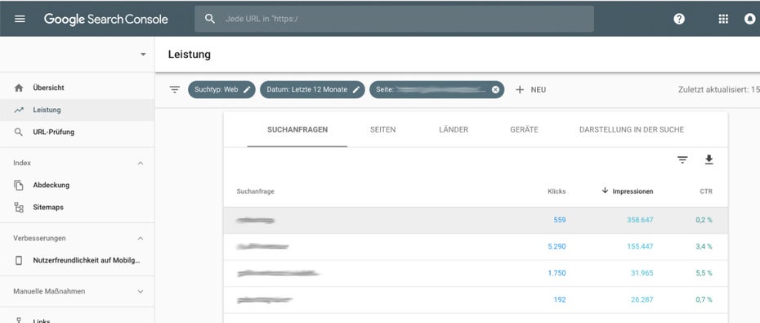Edit Suchtyp: Web filter via pencil icon
This screenshot has width=760, height=323.
[x=247, y=90]
